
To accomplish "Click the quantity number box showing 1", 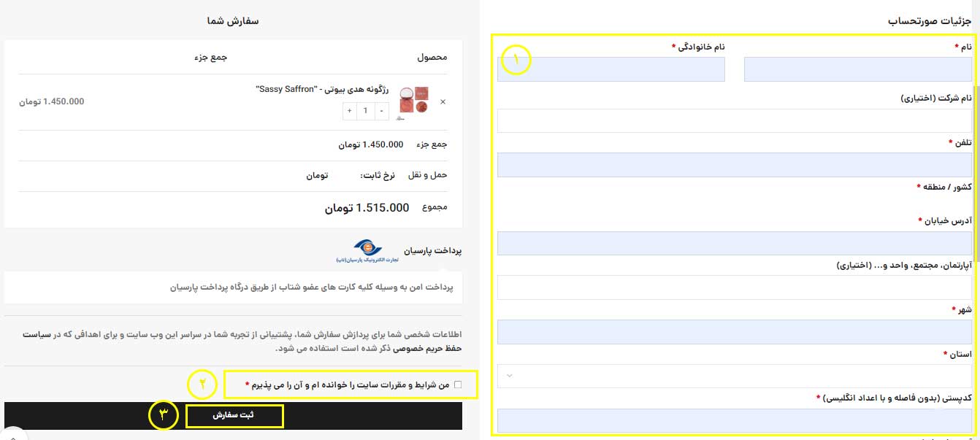I will point(366,111).
